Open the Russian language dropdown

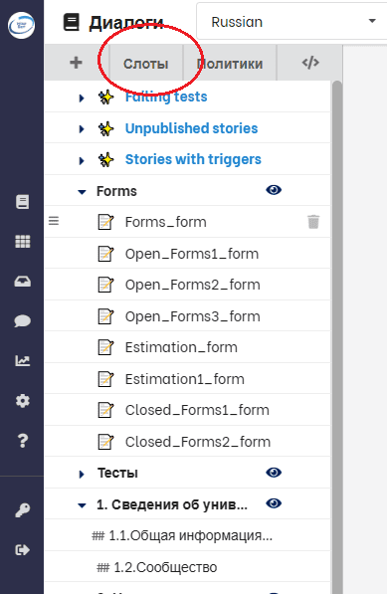coord(291,22)
